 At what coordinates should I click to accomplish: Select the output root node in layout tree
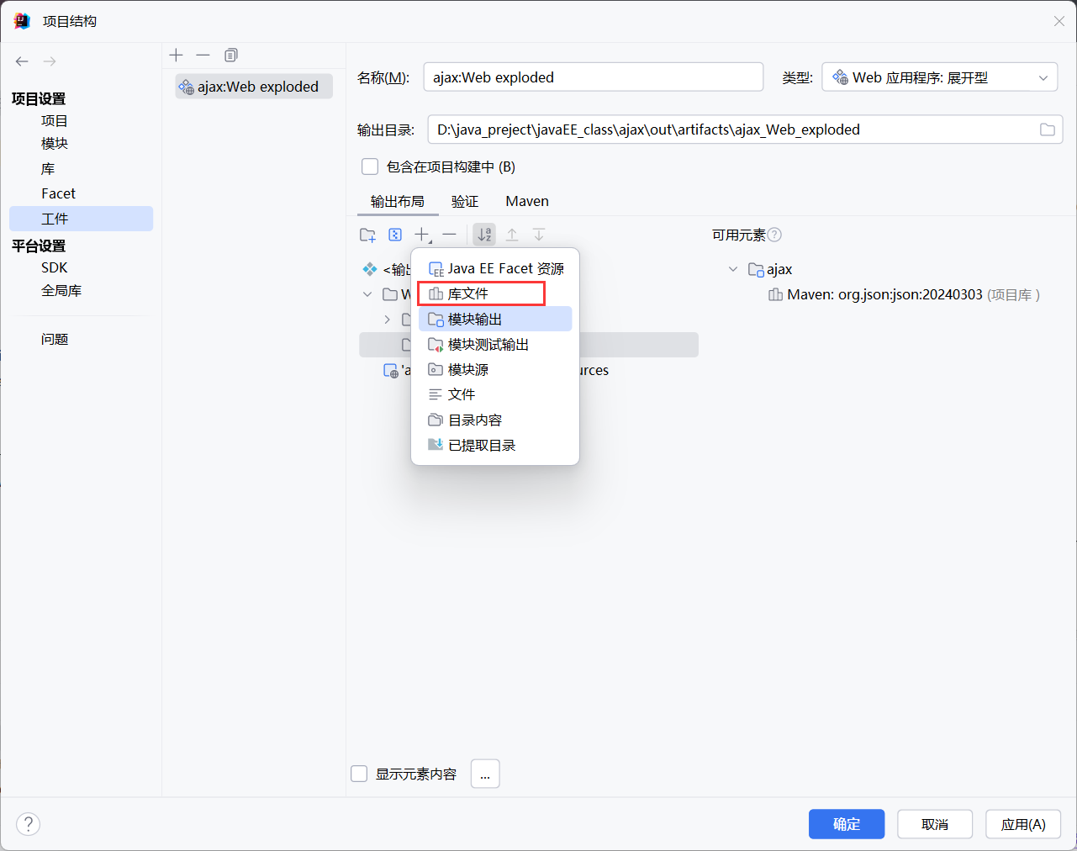(x=387, y=269)
